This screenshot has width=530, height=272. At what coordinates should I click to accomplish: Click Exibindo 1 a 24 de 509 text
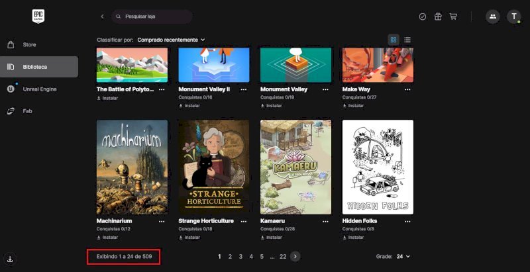tap(124, 257)
